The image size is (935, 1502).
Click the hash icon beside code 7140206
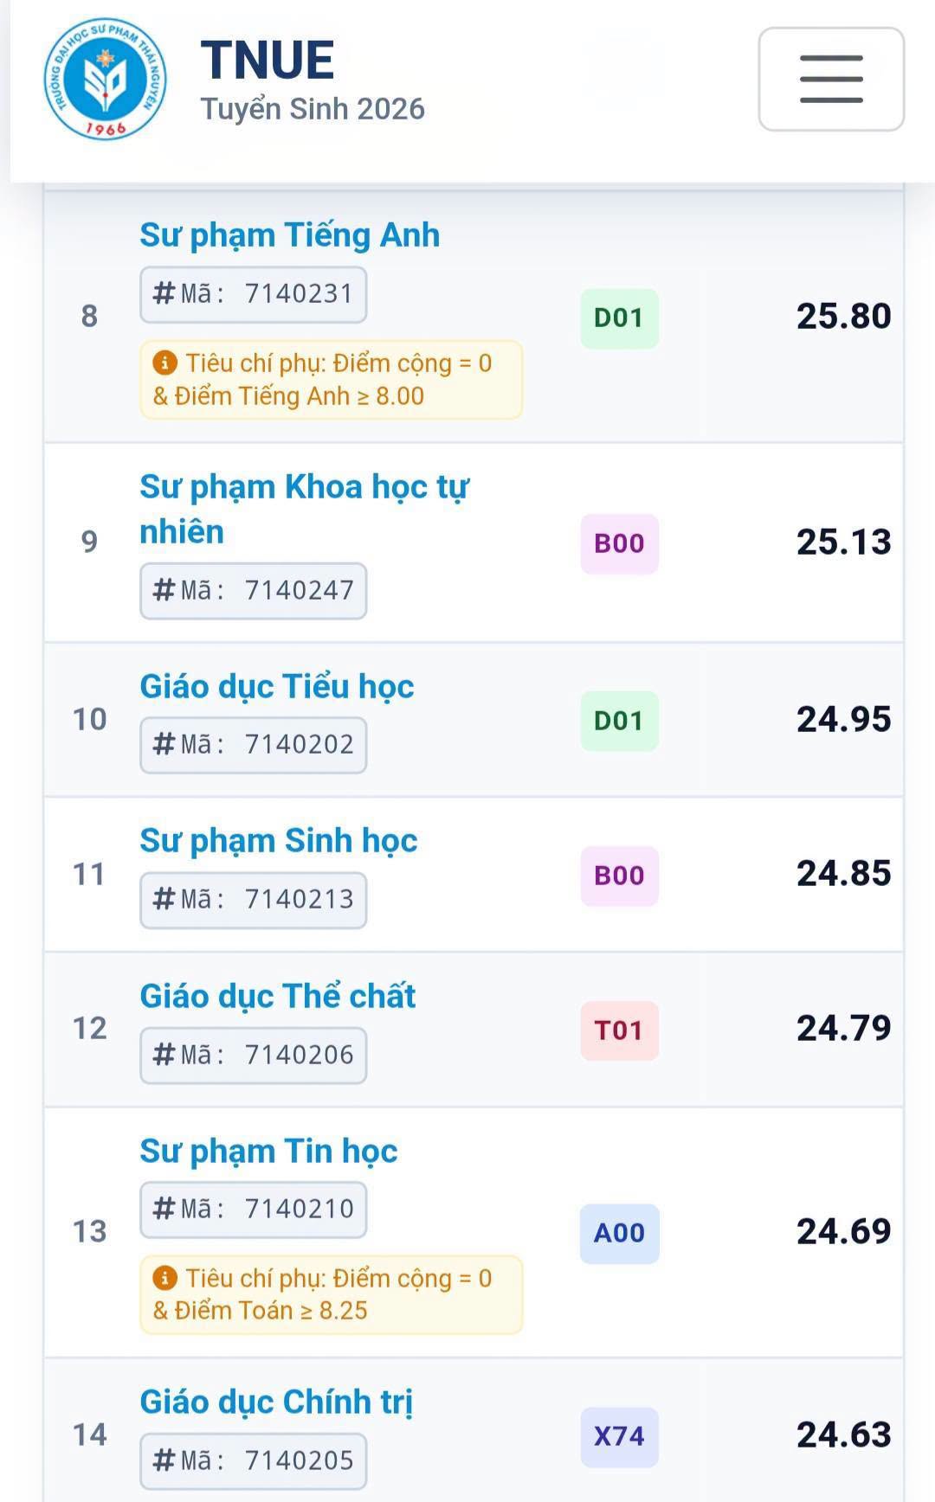pos(164,1055)
